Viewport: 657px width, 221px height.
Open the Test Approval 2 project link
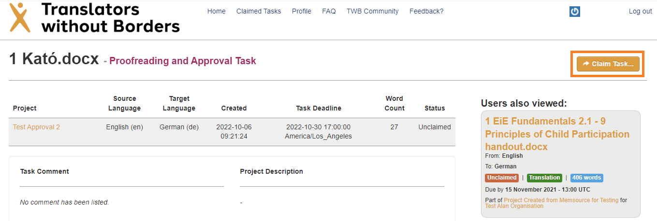pyautogui.click(x=36, y=127)
